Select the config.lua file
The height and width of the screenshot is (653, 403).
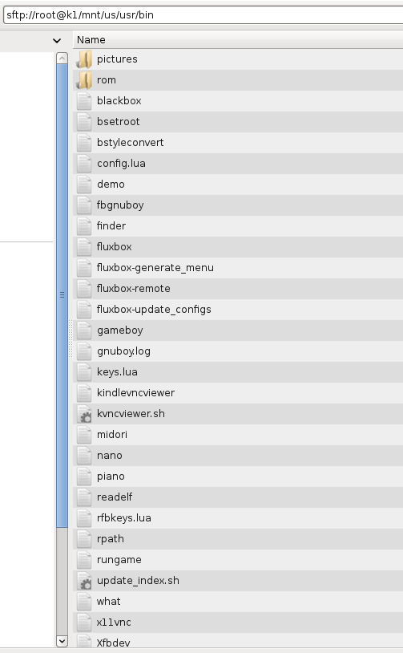pyautogui.click(x=238, y=164)
